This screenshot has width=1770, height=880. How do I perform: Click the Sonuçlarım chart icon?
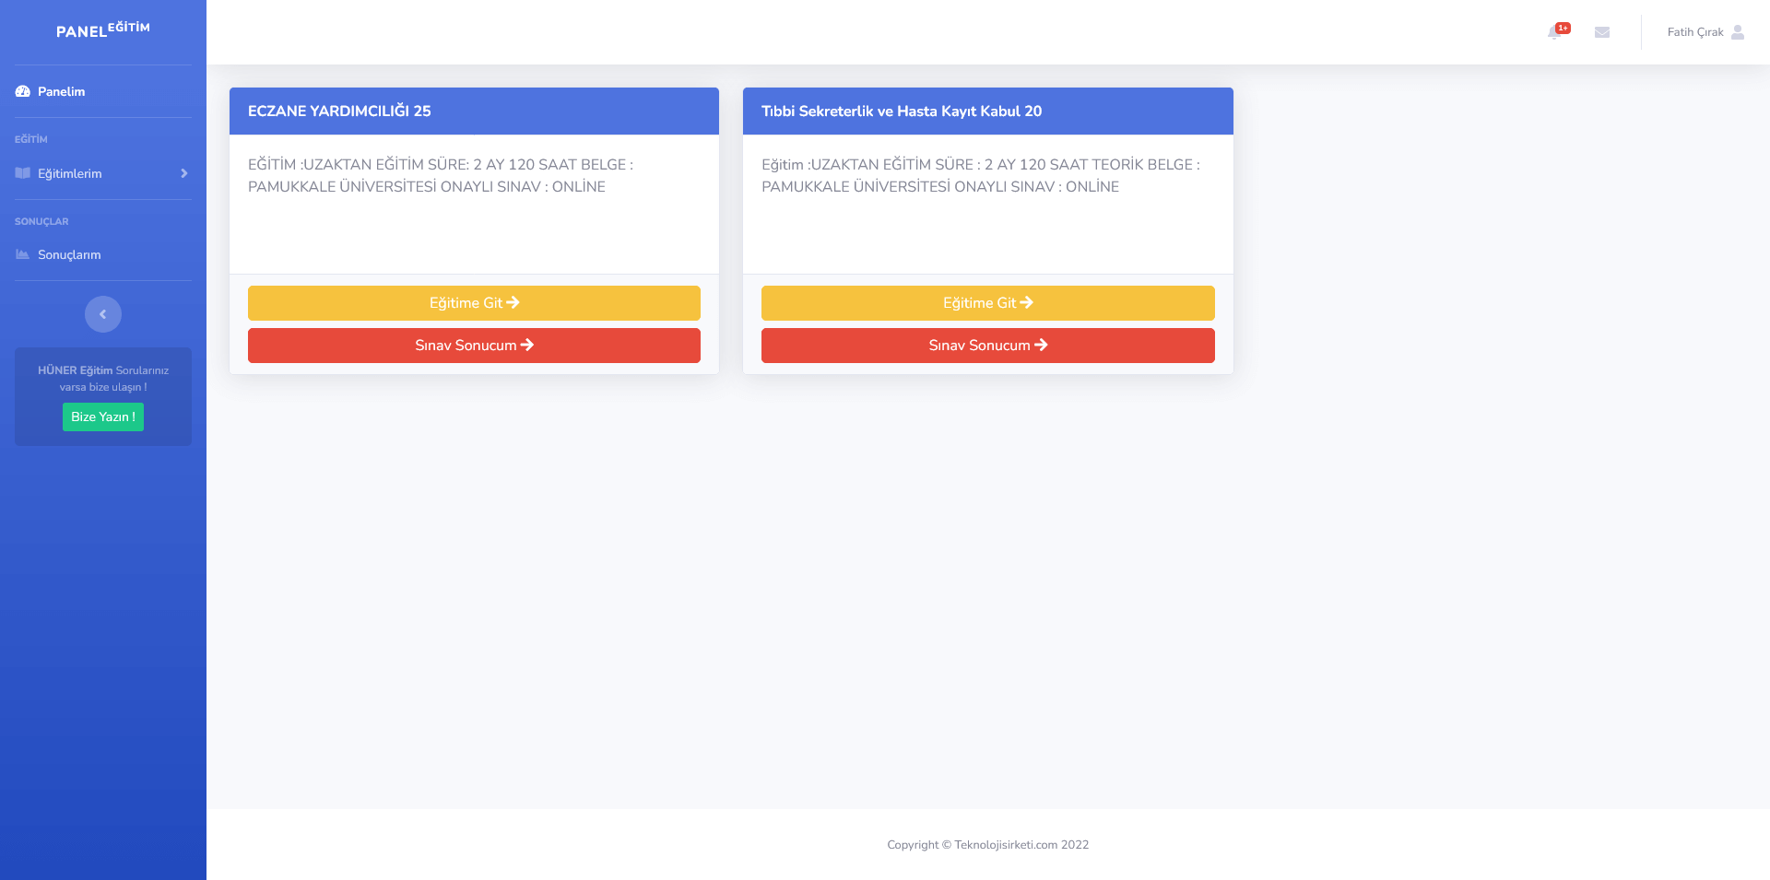(x=23, y=254)
